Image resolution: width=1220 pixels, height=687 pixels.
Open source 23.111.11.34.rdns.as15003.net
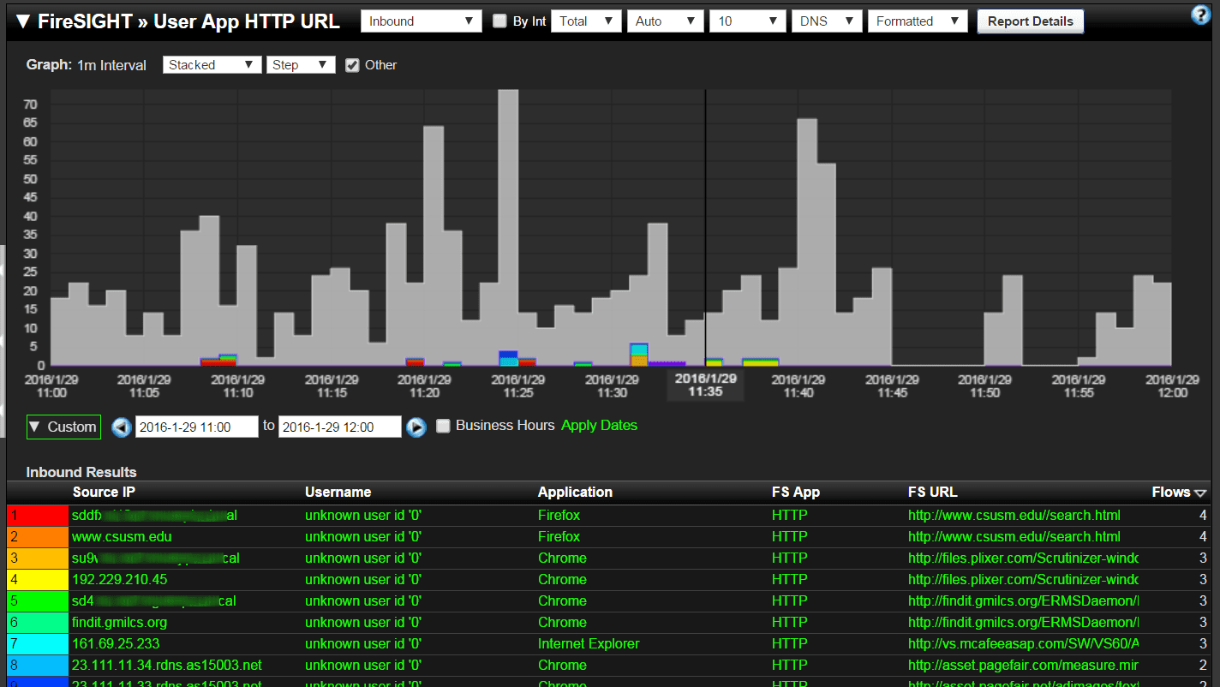tap(167, 666)
